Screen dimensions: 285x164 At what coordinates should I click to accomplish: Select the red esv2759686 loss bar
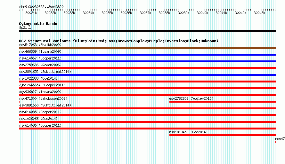click(x=147, y=68)
